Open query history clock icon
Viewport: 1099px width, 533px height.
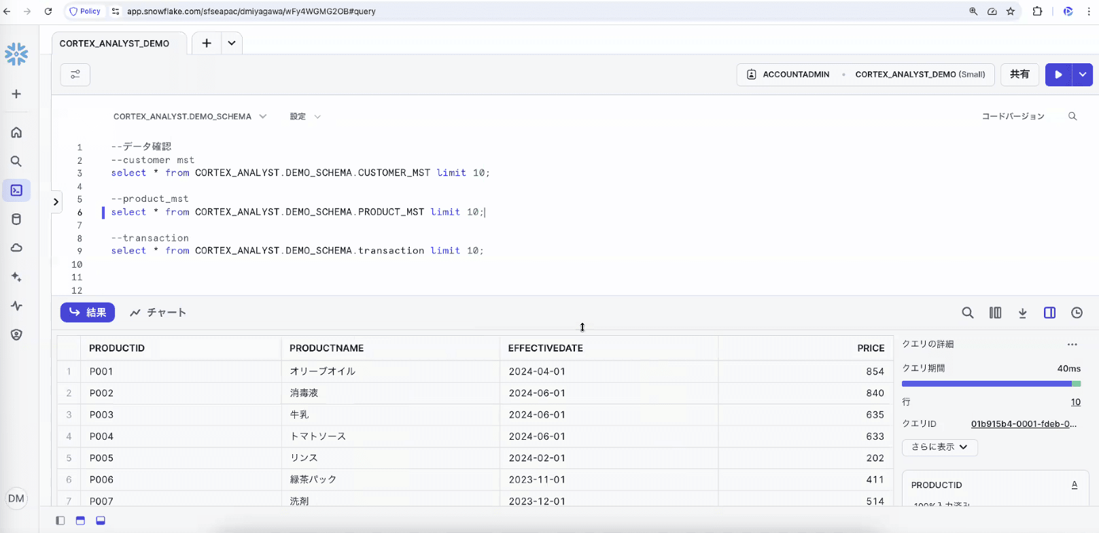point(1077,313)
